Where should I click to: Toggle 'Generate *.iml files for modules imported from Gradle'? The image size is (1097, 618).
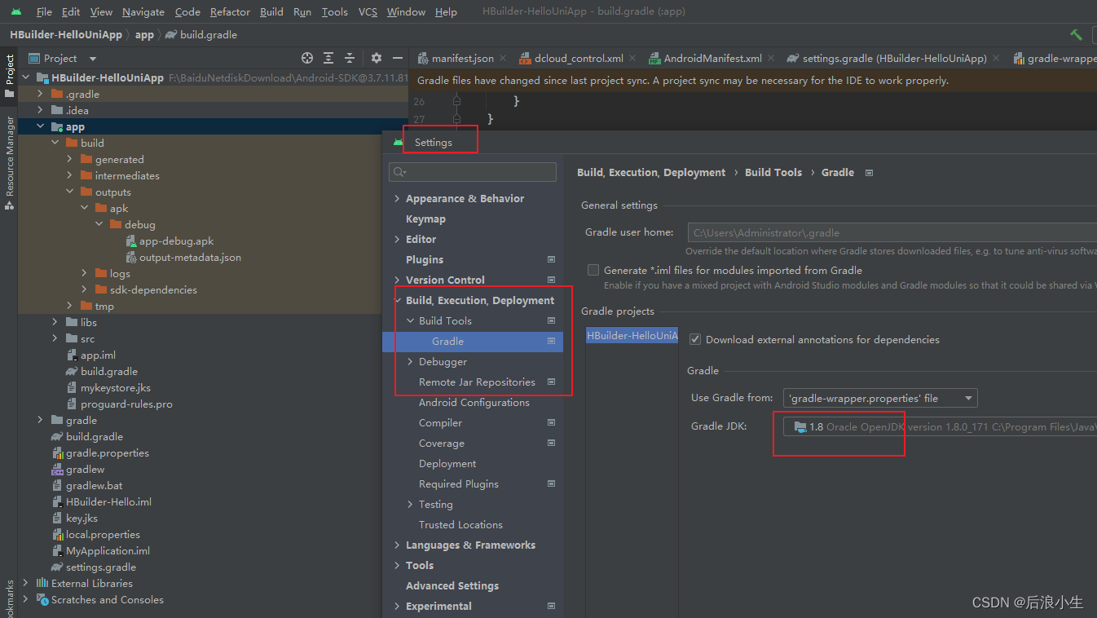[593, 270]
